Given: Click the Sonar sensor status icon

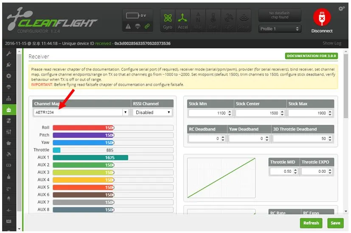Looking at the screenshot, I should 244,21.
